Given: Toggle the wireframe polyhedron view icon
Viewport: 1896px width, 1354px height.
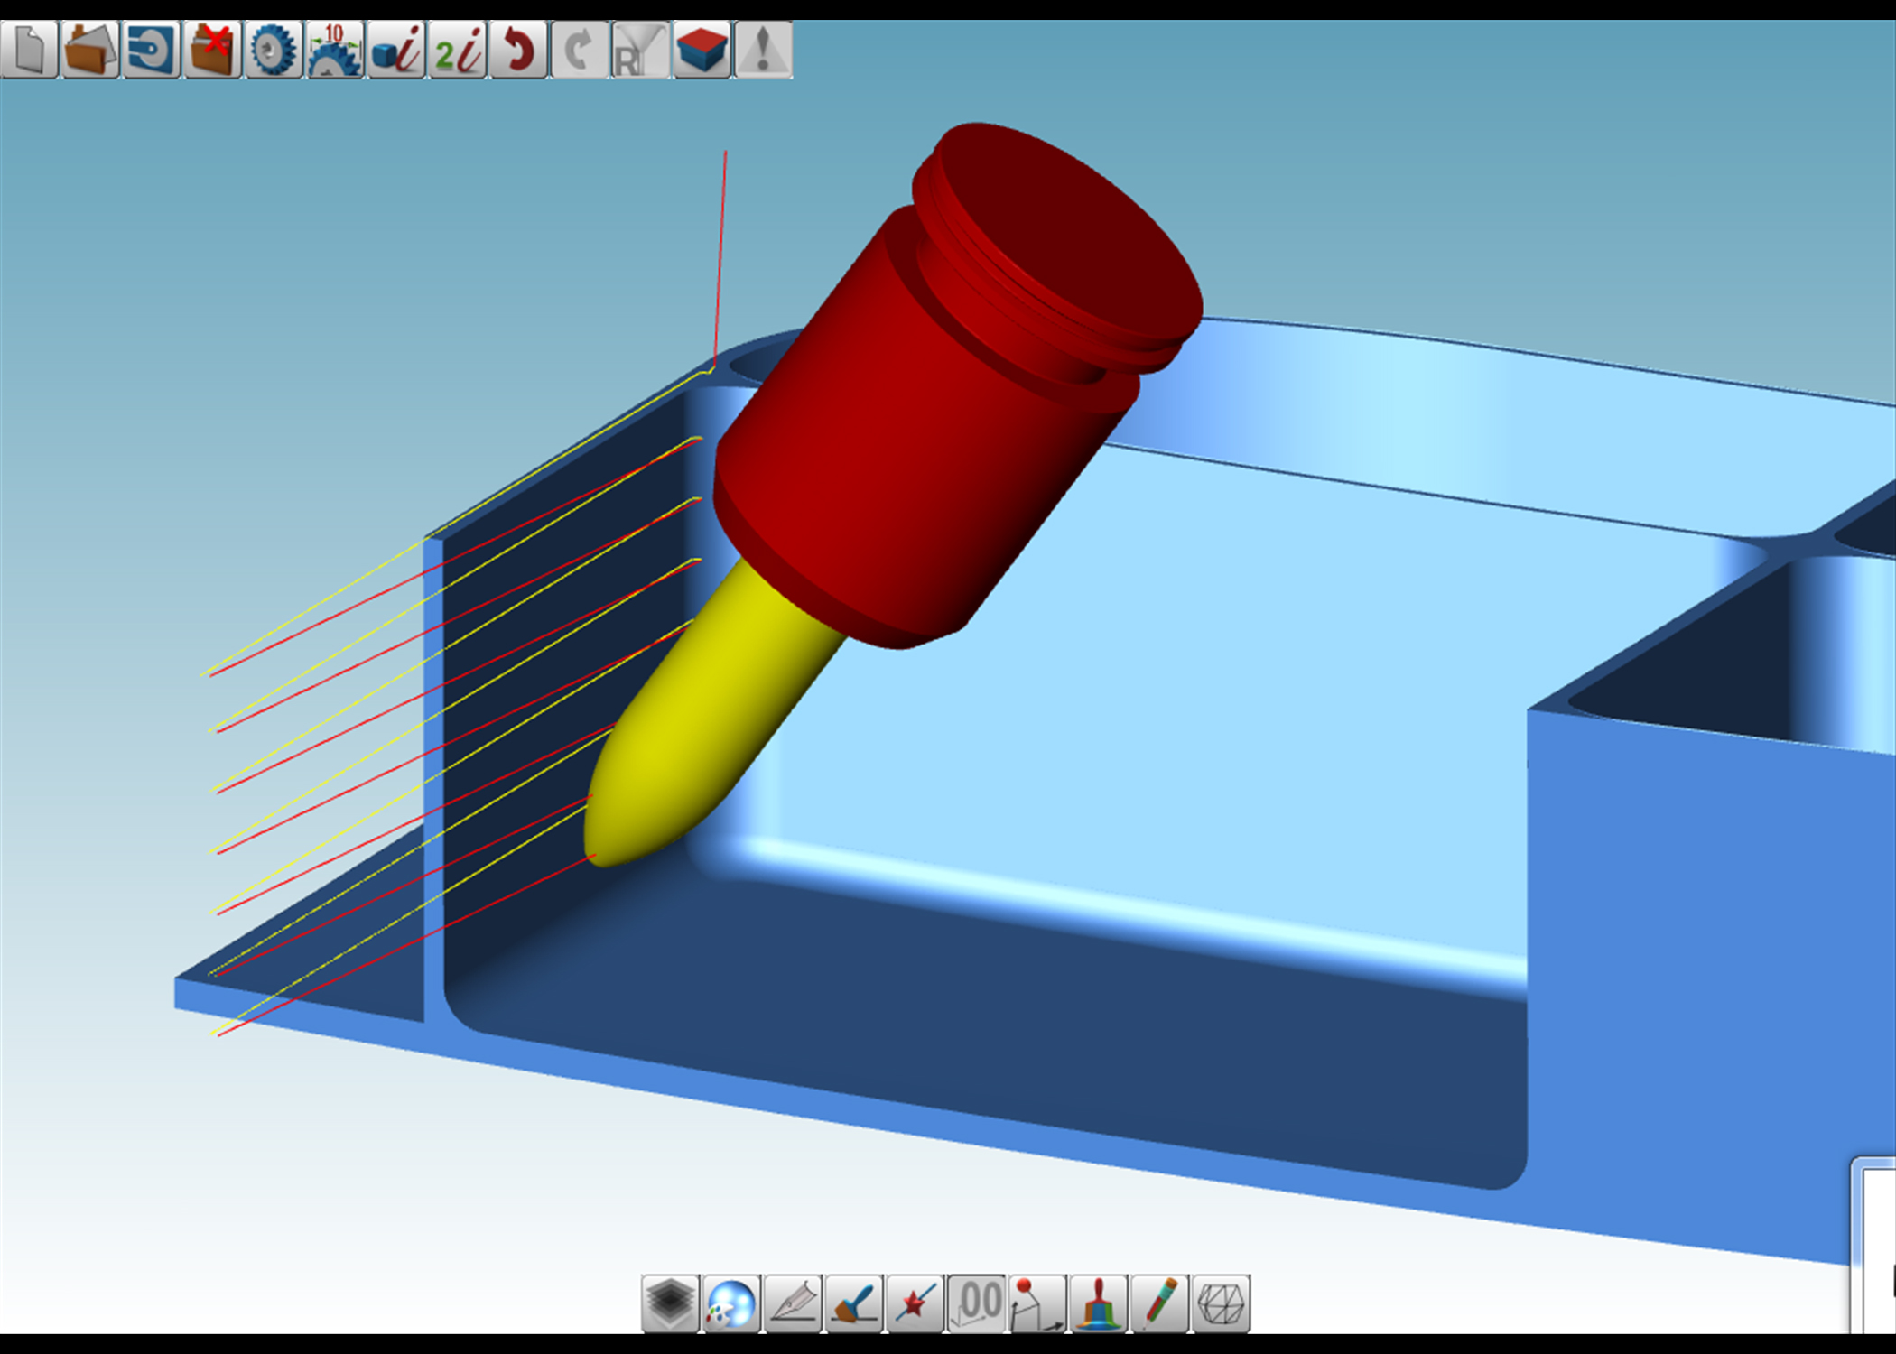Looking at the screenshot, I should point(1221,1303).
